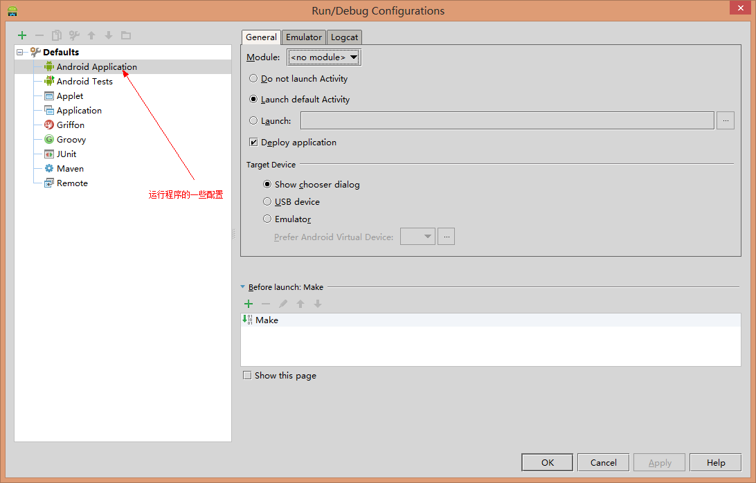756x483 pixels.
Task: Open the Module dropdown
Action: tap(324, 57)
